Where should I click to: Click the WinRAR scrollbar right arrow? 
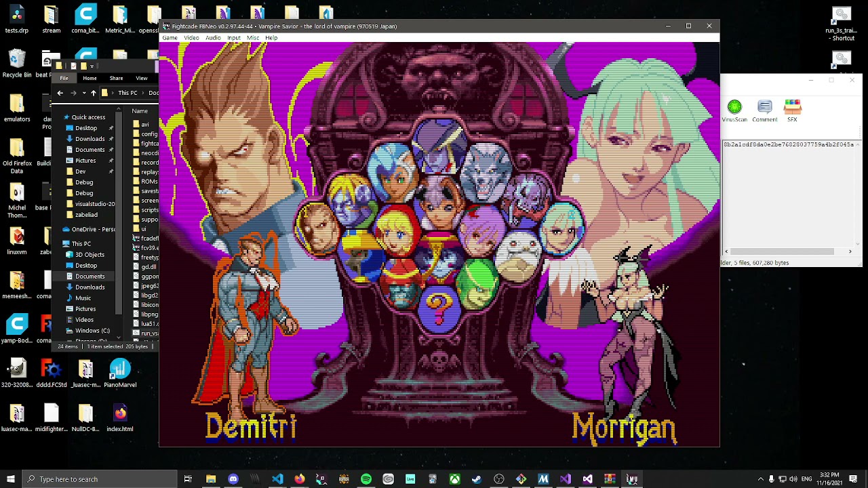(850, 251)
